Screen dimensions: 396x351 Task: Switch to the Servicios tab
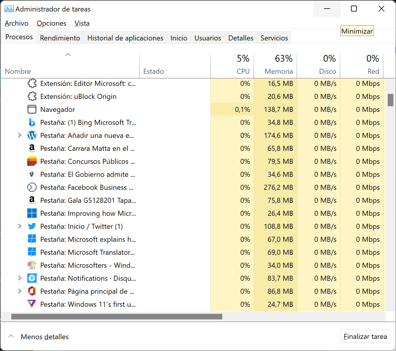[x=274, y=38]
